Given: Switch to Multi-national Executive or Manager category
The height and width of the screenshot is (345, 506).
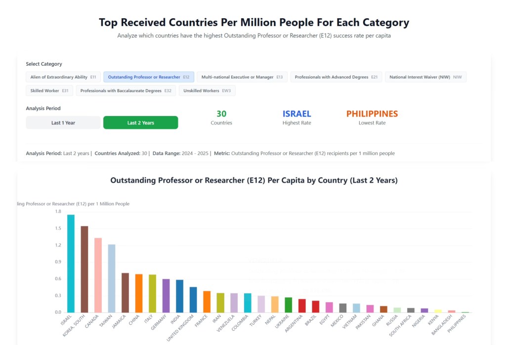Looking at the screenshot, I should (242, 77).
